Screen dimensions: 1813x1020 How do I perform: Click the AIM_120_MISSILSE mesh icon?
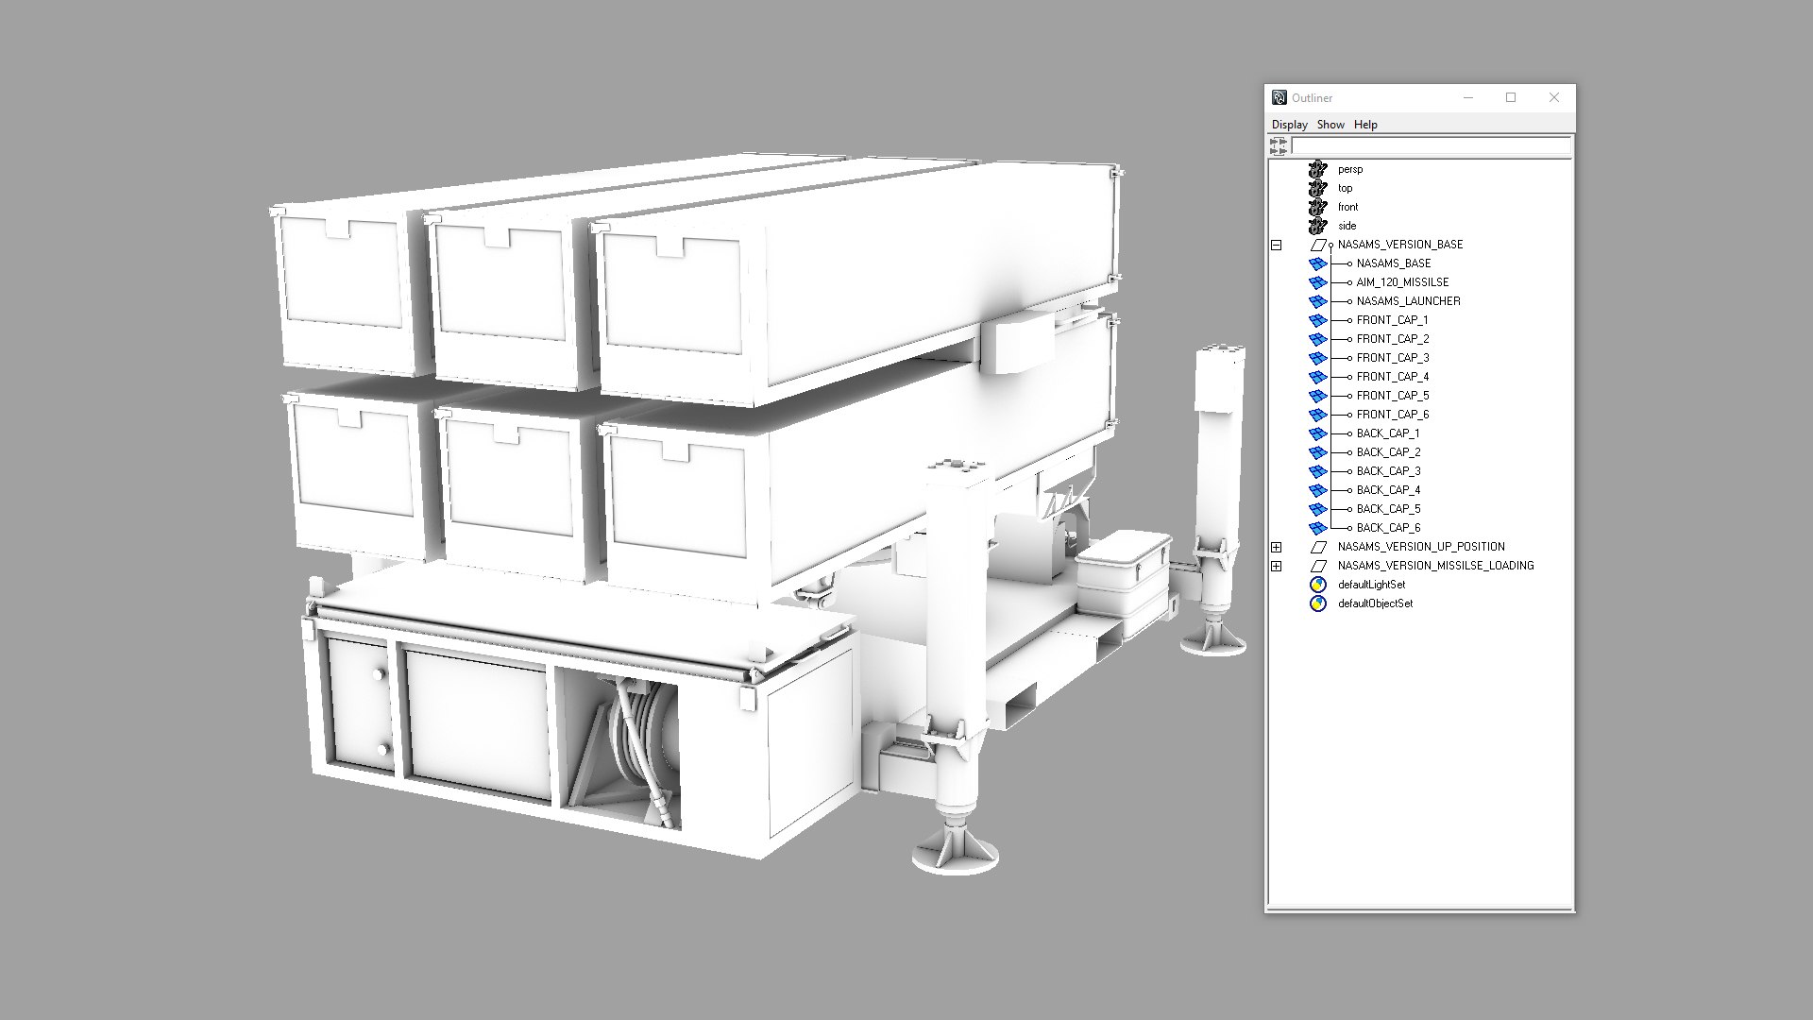[1318, 282]
